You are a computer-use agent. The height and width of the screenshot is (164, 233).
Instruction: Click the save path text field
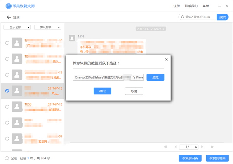point(108,77)
